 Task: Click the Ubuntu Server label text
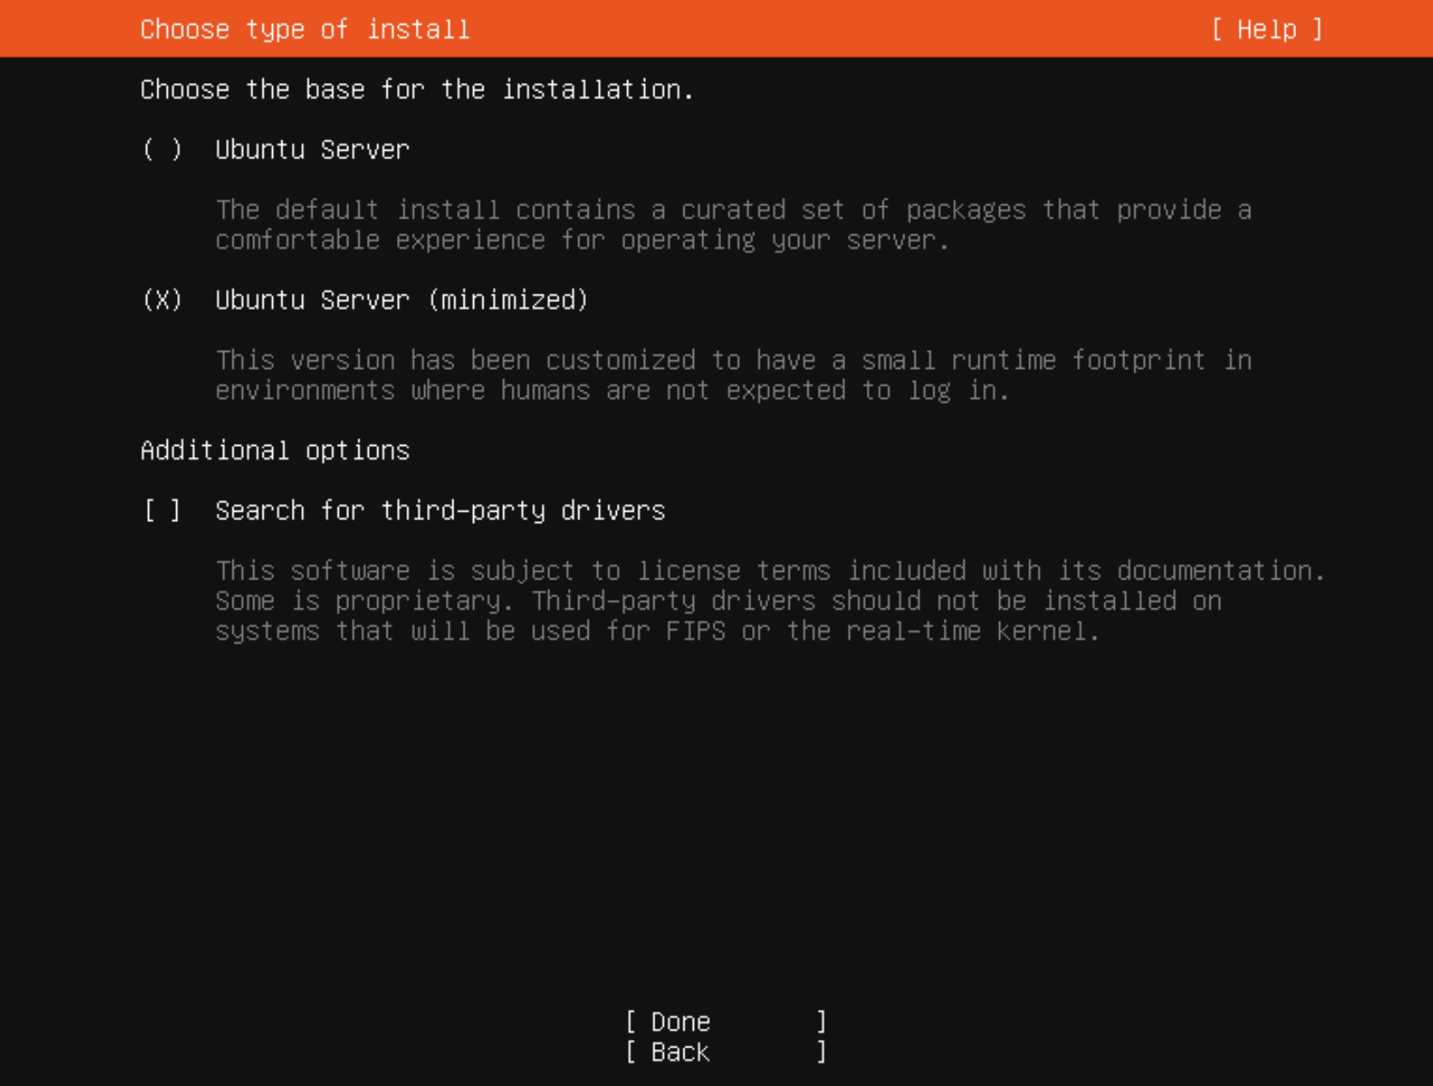tap(312, 149)
